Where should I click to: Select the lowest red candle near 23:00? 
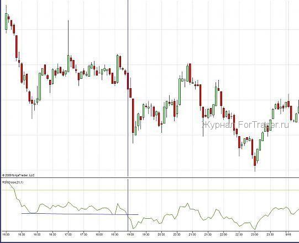pyautogui.click(x=255, y=161)
